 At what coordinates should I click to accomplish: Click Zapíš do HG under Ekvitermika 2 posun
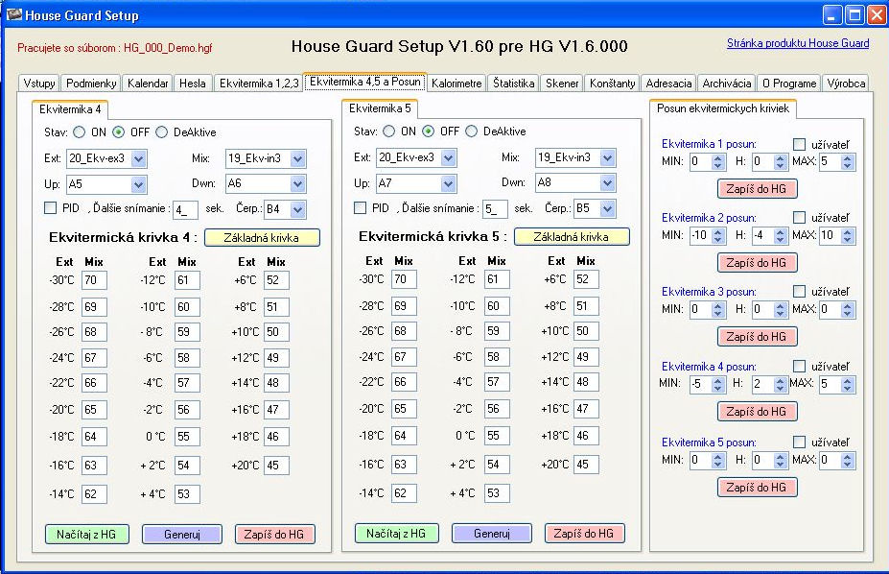click(757, 263)
